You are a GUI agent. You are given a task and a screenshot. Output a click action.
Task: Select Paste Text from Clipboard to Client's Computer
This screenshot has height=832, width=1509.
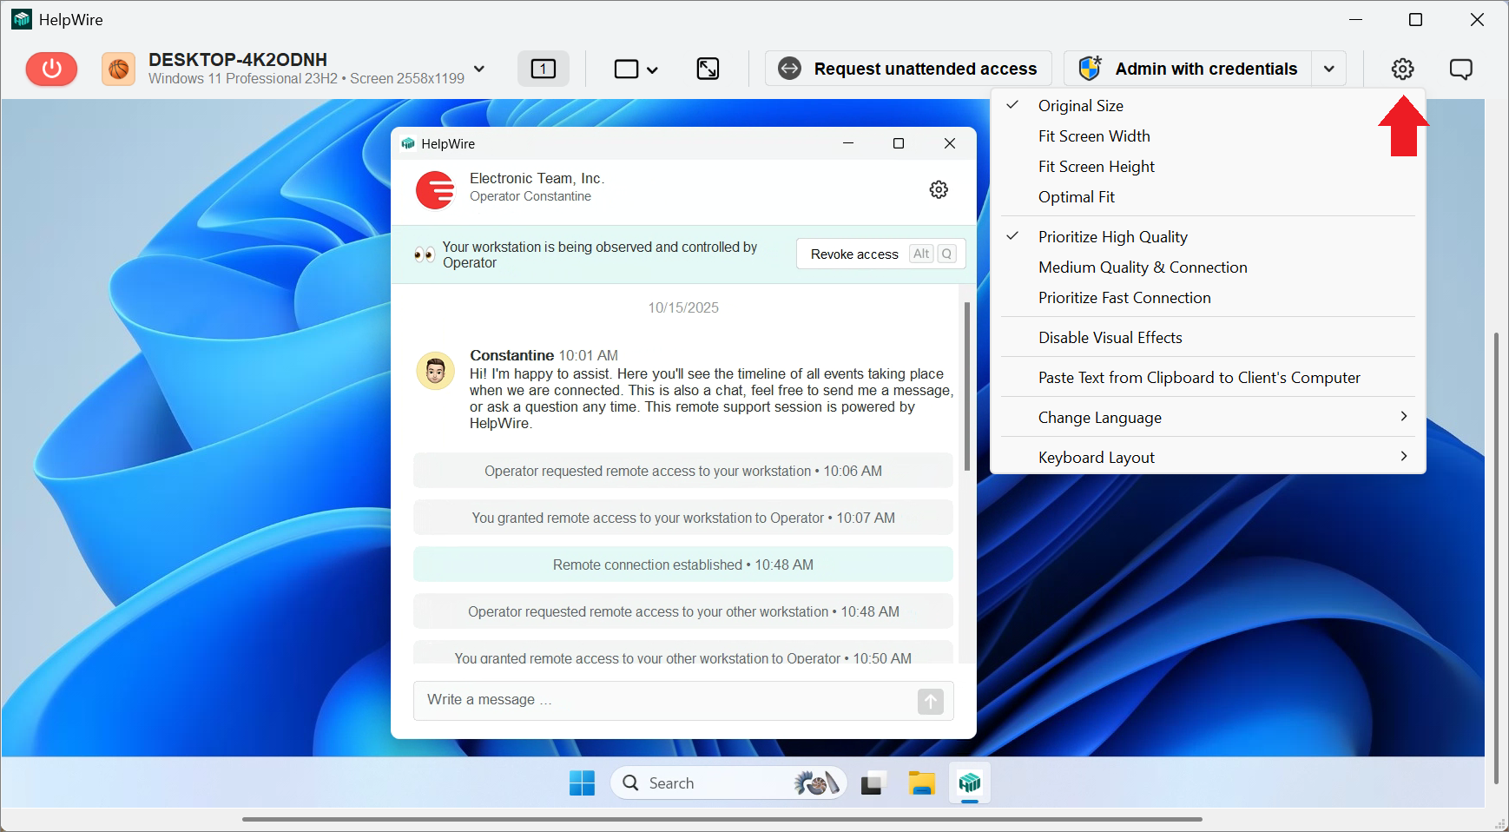(1198, 378)
